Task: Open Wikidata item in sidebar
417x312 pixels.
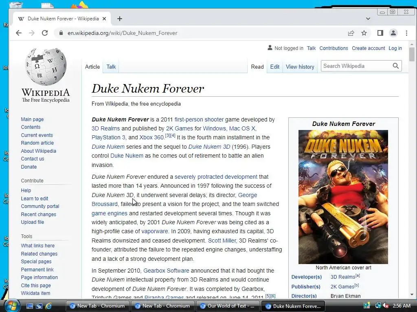Action: (35, 293)
